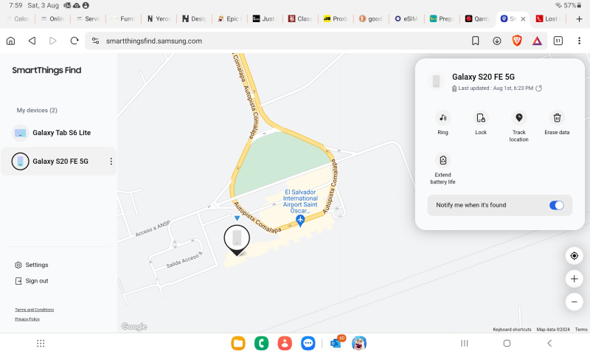Click the SmartThings Find logo
This screenshot has height=354, width=590.
point(46,70)
